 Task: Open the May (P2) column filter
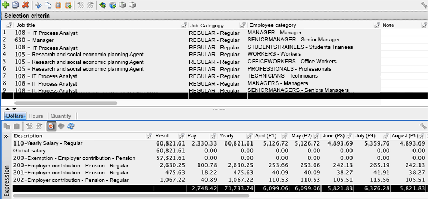click(317, 136)
